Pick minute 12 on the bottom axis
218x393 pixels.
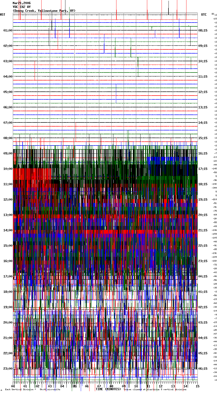(161, 386)
